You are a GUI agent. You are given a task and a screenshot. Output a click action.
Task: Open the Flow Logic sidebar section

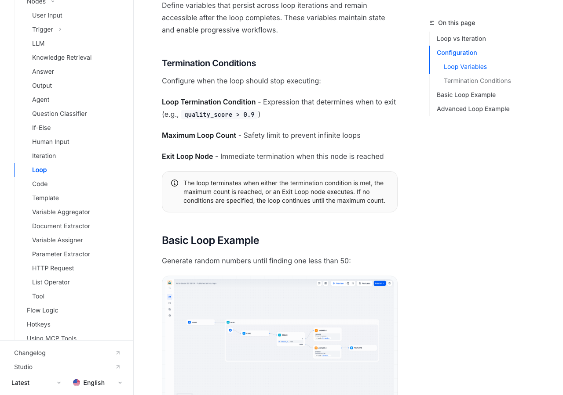click(x=42, y=310)
